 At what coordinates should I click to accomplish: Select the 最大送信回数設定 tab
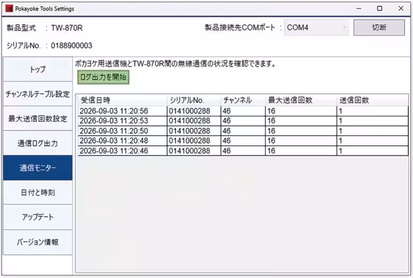[x=38, y=119]
